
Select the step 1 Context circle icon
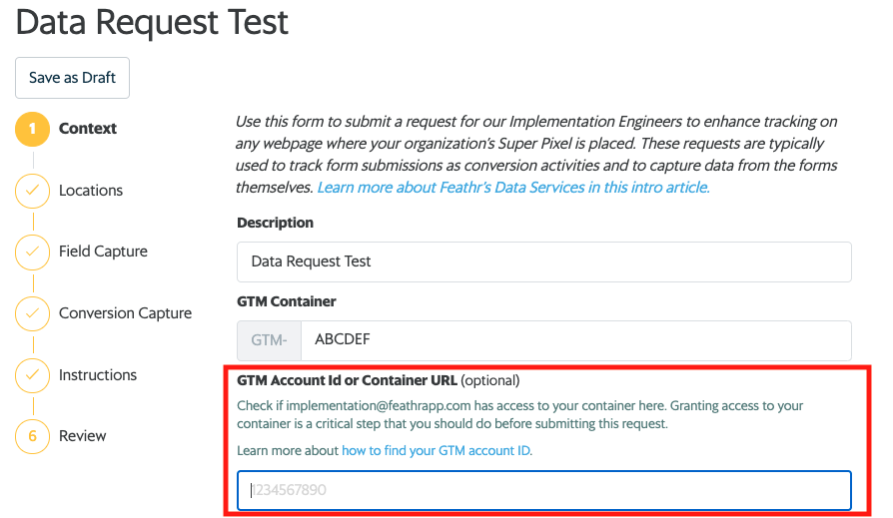[32, 129]
